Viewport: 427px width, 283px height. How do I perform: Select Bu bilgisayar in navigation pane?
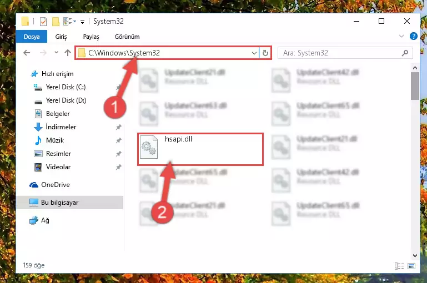pos(70,203)
